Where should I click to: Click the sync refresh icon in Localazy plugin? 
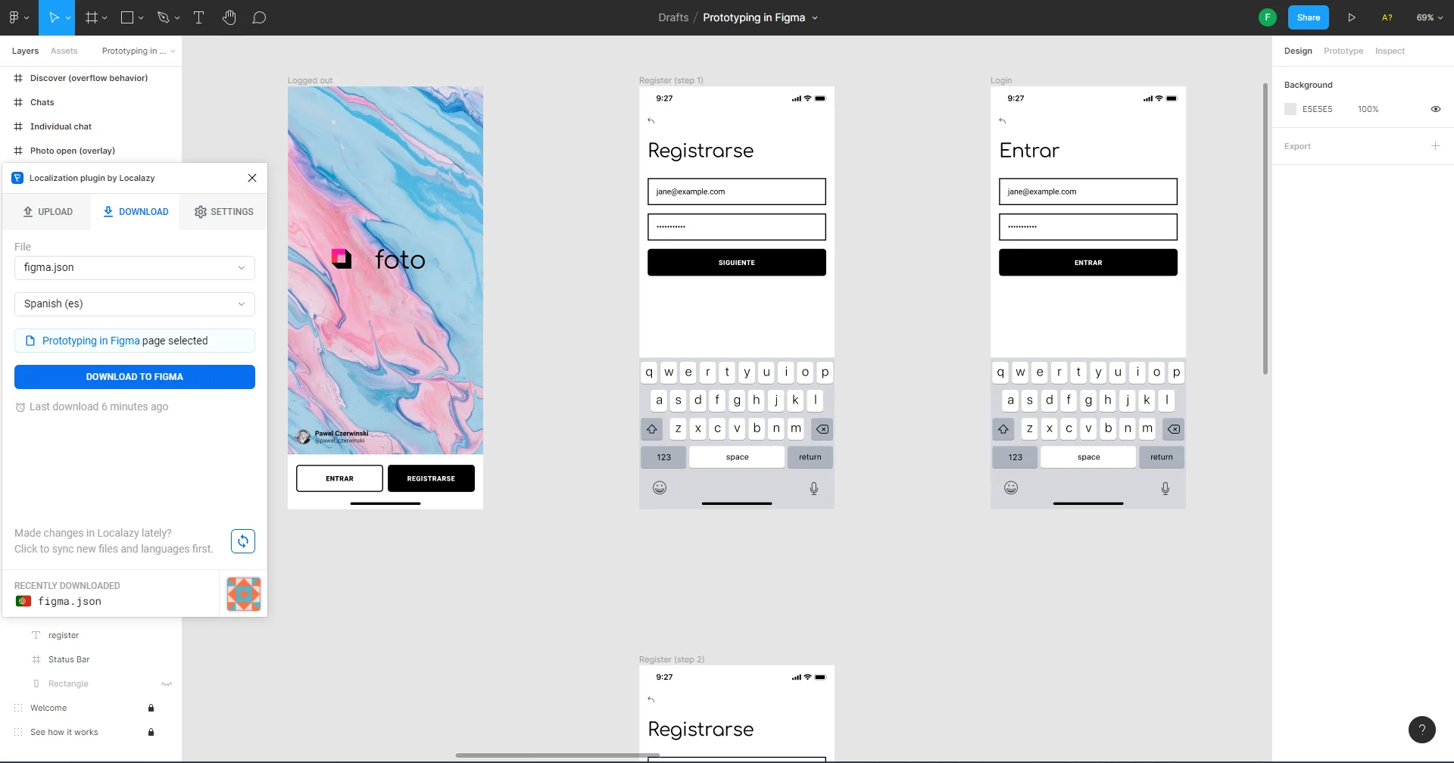pyautogui.click(x=243, y=541)
